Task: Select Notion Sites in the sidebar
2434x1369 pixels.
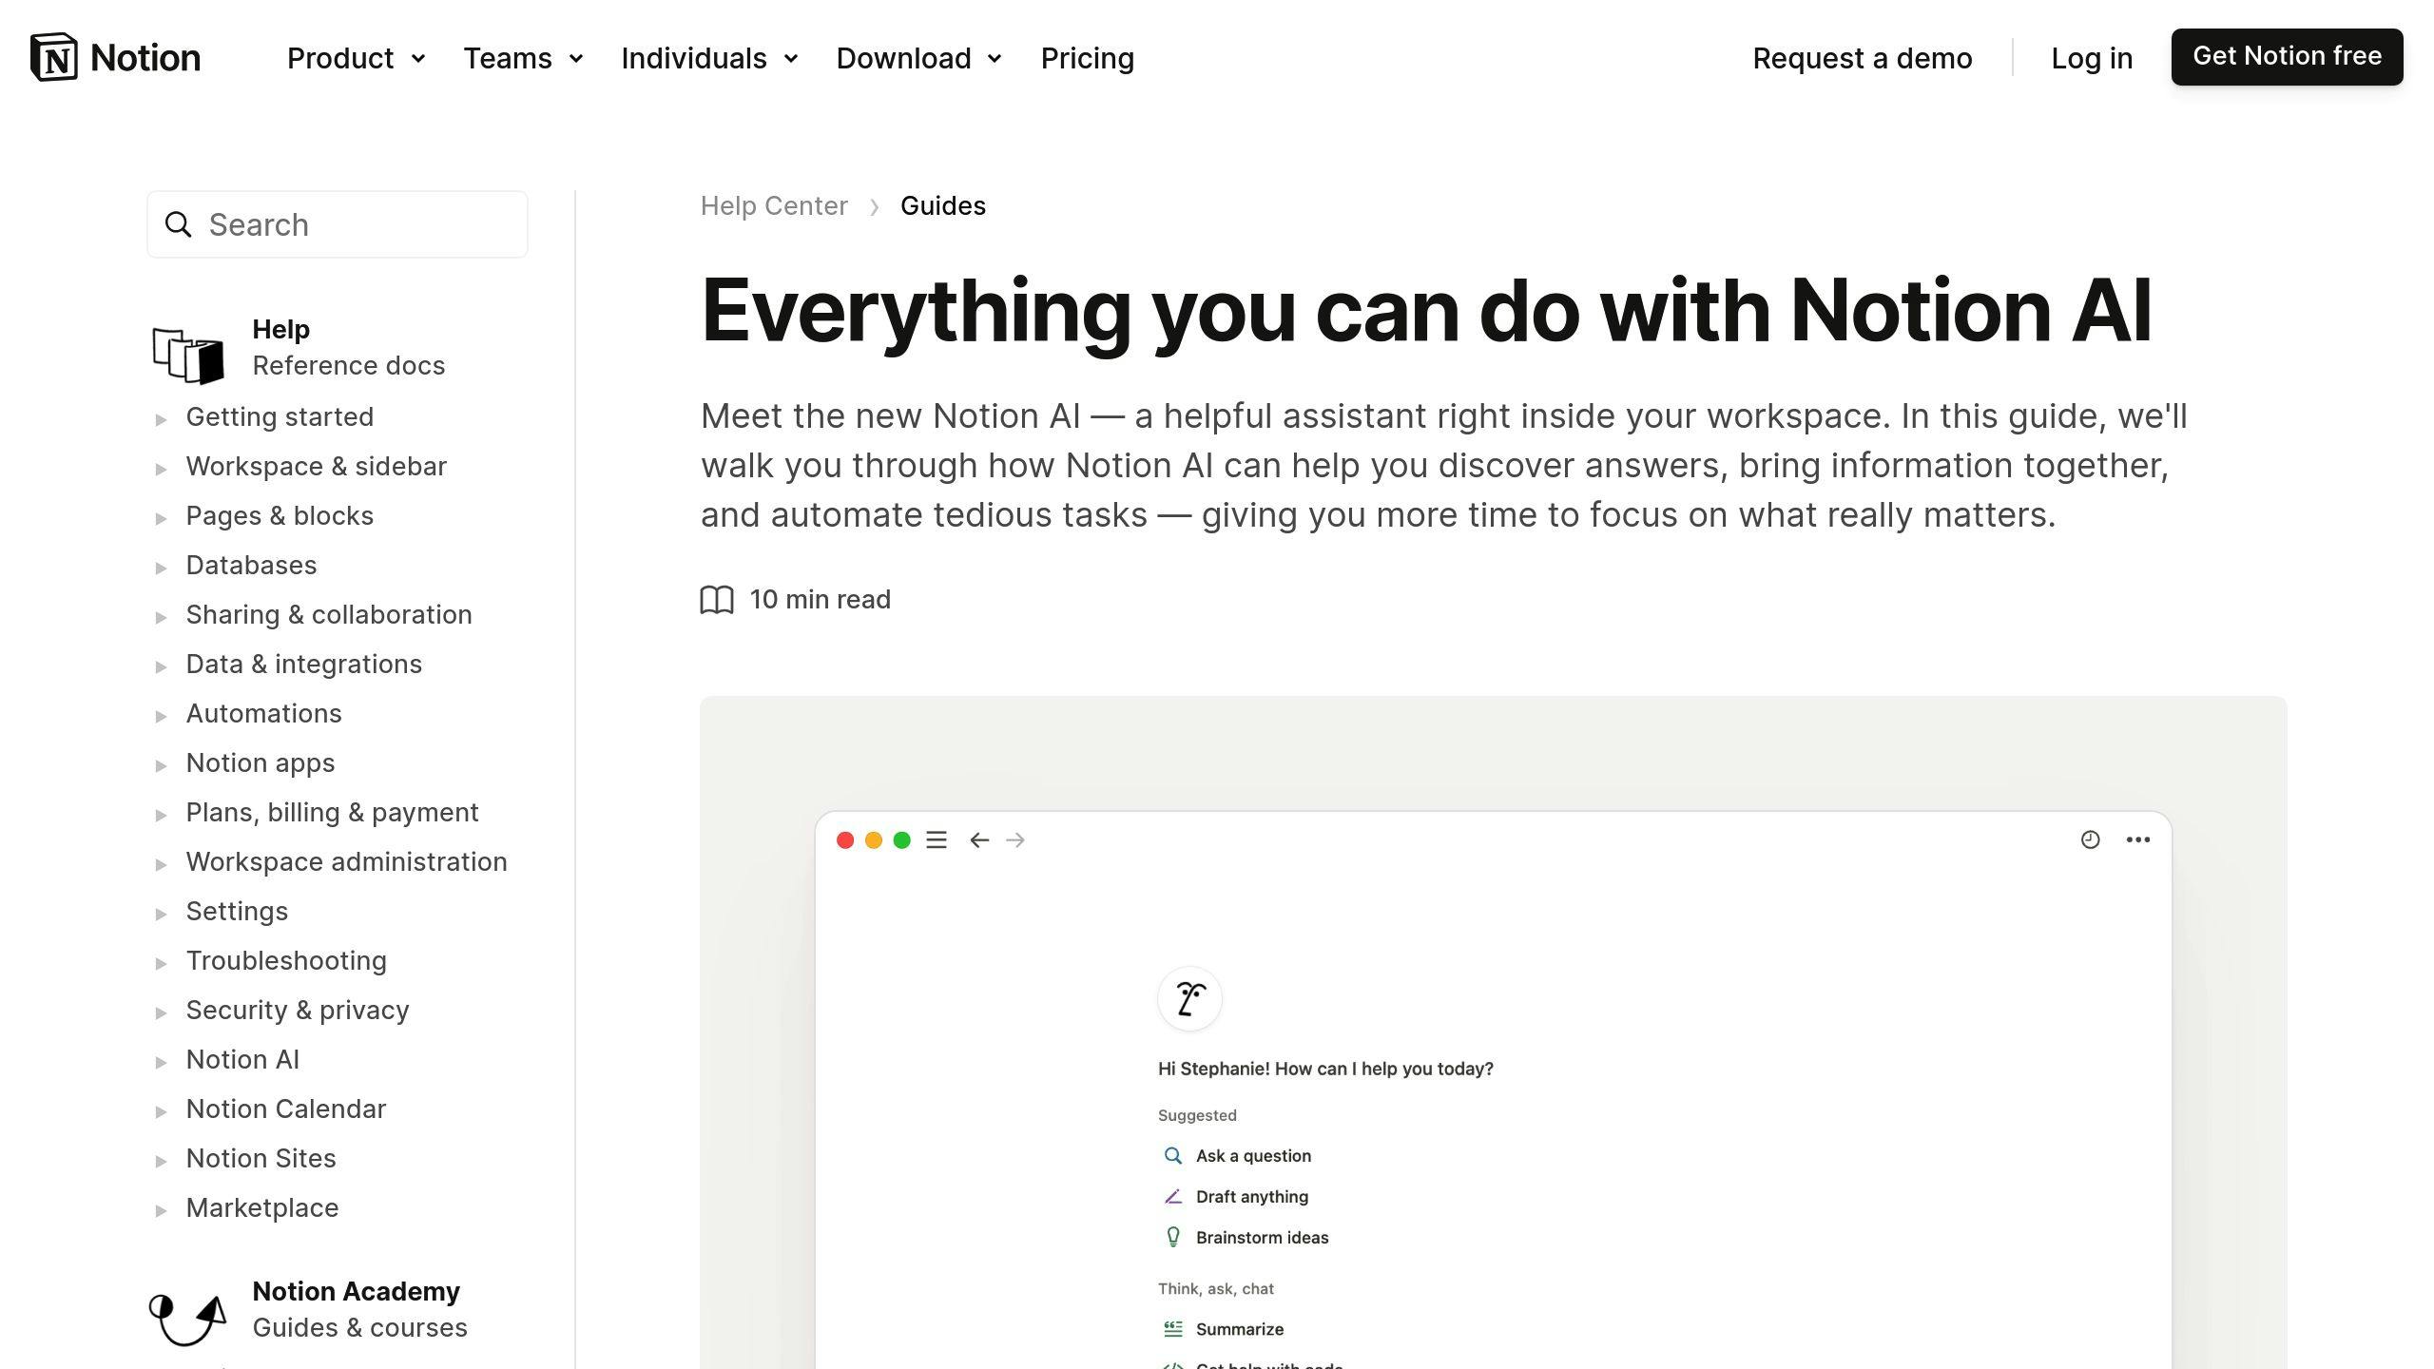Action: (x=261, y=1158)
